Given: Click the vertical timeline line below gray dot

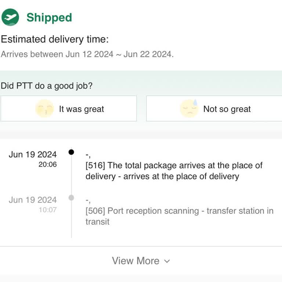Looking at the screenshot, I should click(71, 220).
